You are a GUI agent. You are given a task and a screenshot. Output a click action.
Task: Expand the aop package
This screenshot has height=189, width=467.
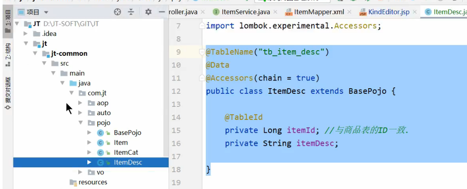pyautogui.click(x=80, y=103)
